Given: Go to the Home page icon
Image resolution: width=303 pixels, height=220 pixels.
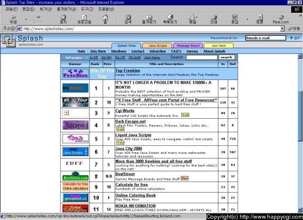Looking at the screenshot, I should click(105, 19).
